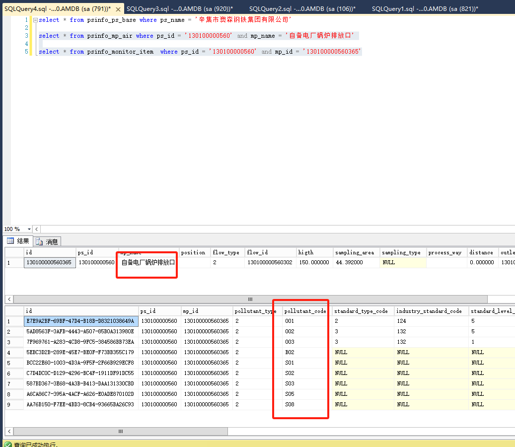Select the cell 自备电厂锅炉排放口
This screenshot has height=447, width=515.
tap(148, 262)
